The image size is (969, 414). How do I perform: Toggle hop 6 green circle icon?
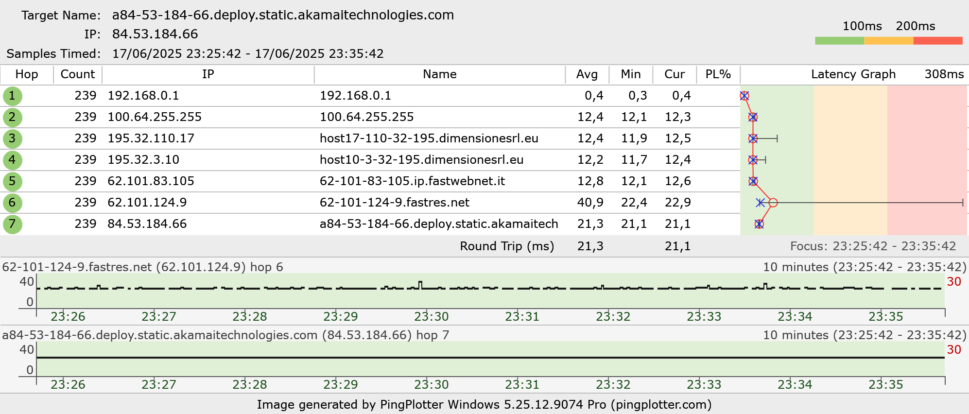pos(12,203)
